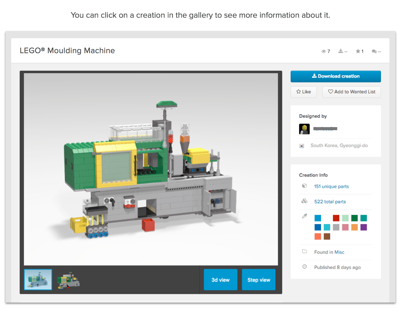
Task: Click the star likes icon showing 1
Action: (x=358, y=51)
